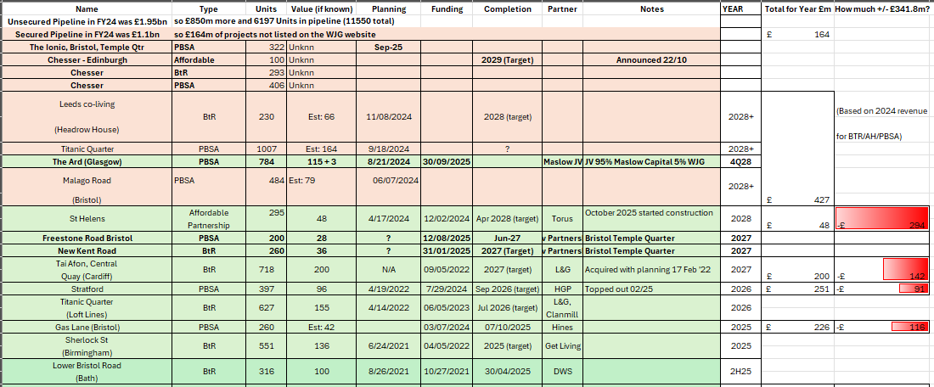Screen dimensions: 934x387
Task: Select the 'DWS' partner cell
Action: [563, 372]
